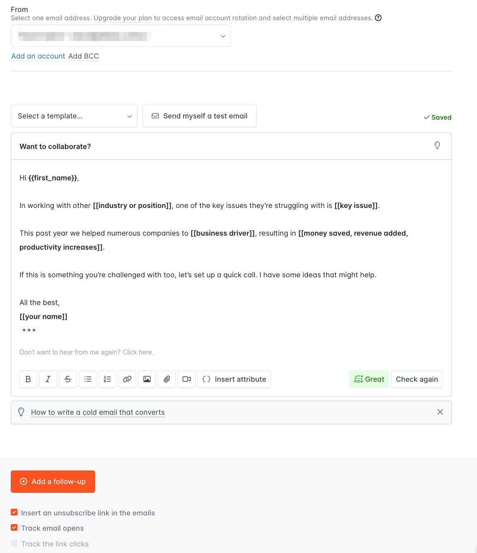Toggle bold formatting in the editor
Image resolution: width=477 pixels, height=553 pixels.
28,379
